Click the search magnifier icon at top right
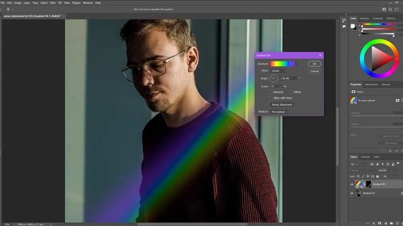The width and height of the screenshot is (403, 226). coord(390,9)
